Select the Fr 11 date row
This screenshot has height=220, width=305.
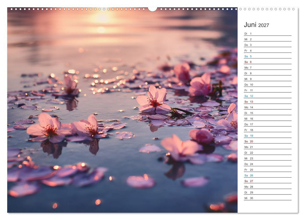268,90
